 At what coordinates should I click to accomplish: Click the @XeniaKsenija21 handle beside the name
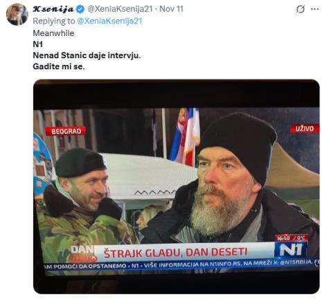click(120, 9)
